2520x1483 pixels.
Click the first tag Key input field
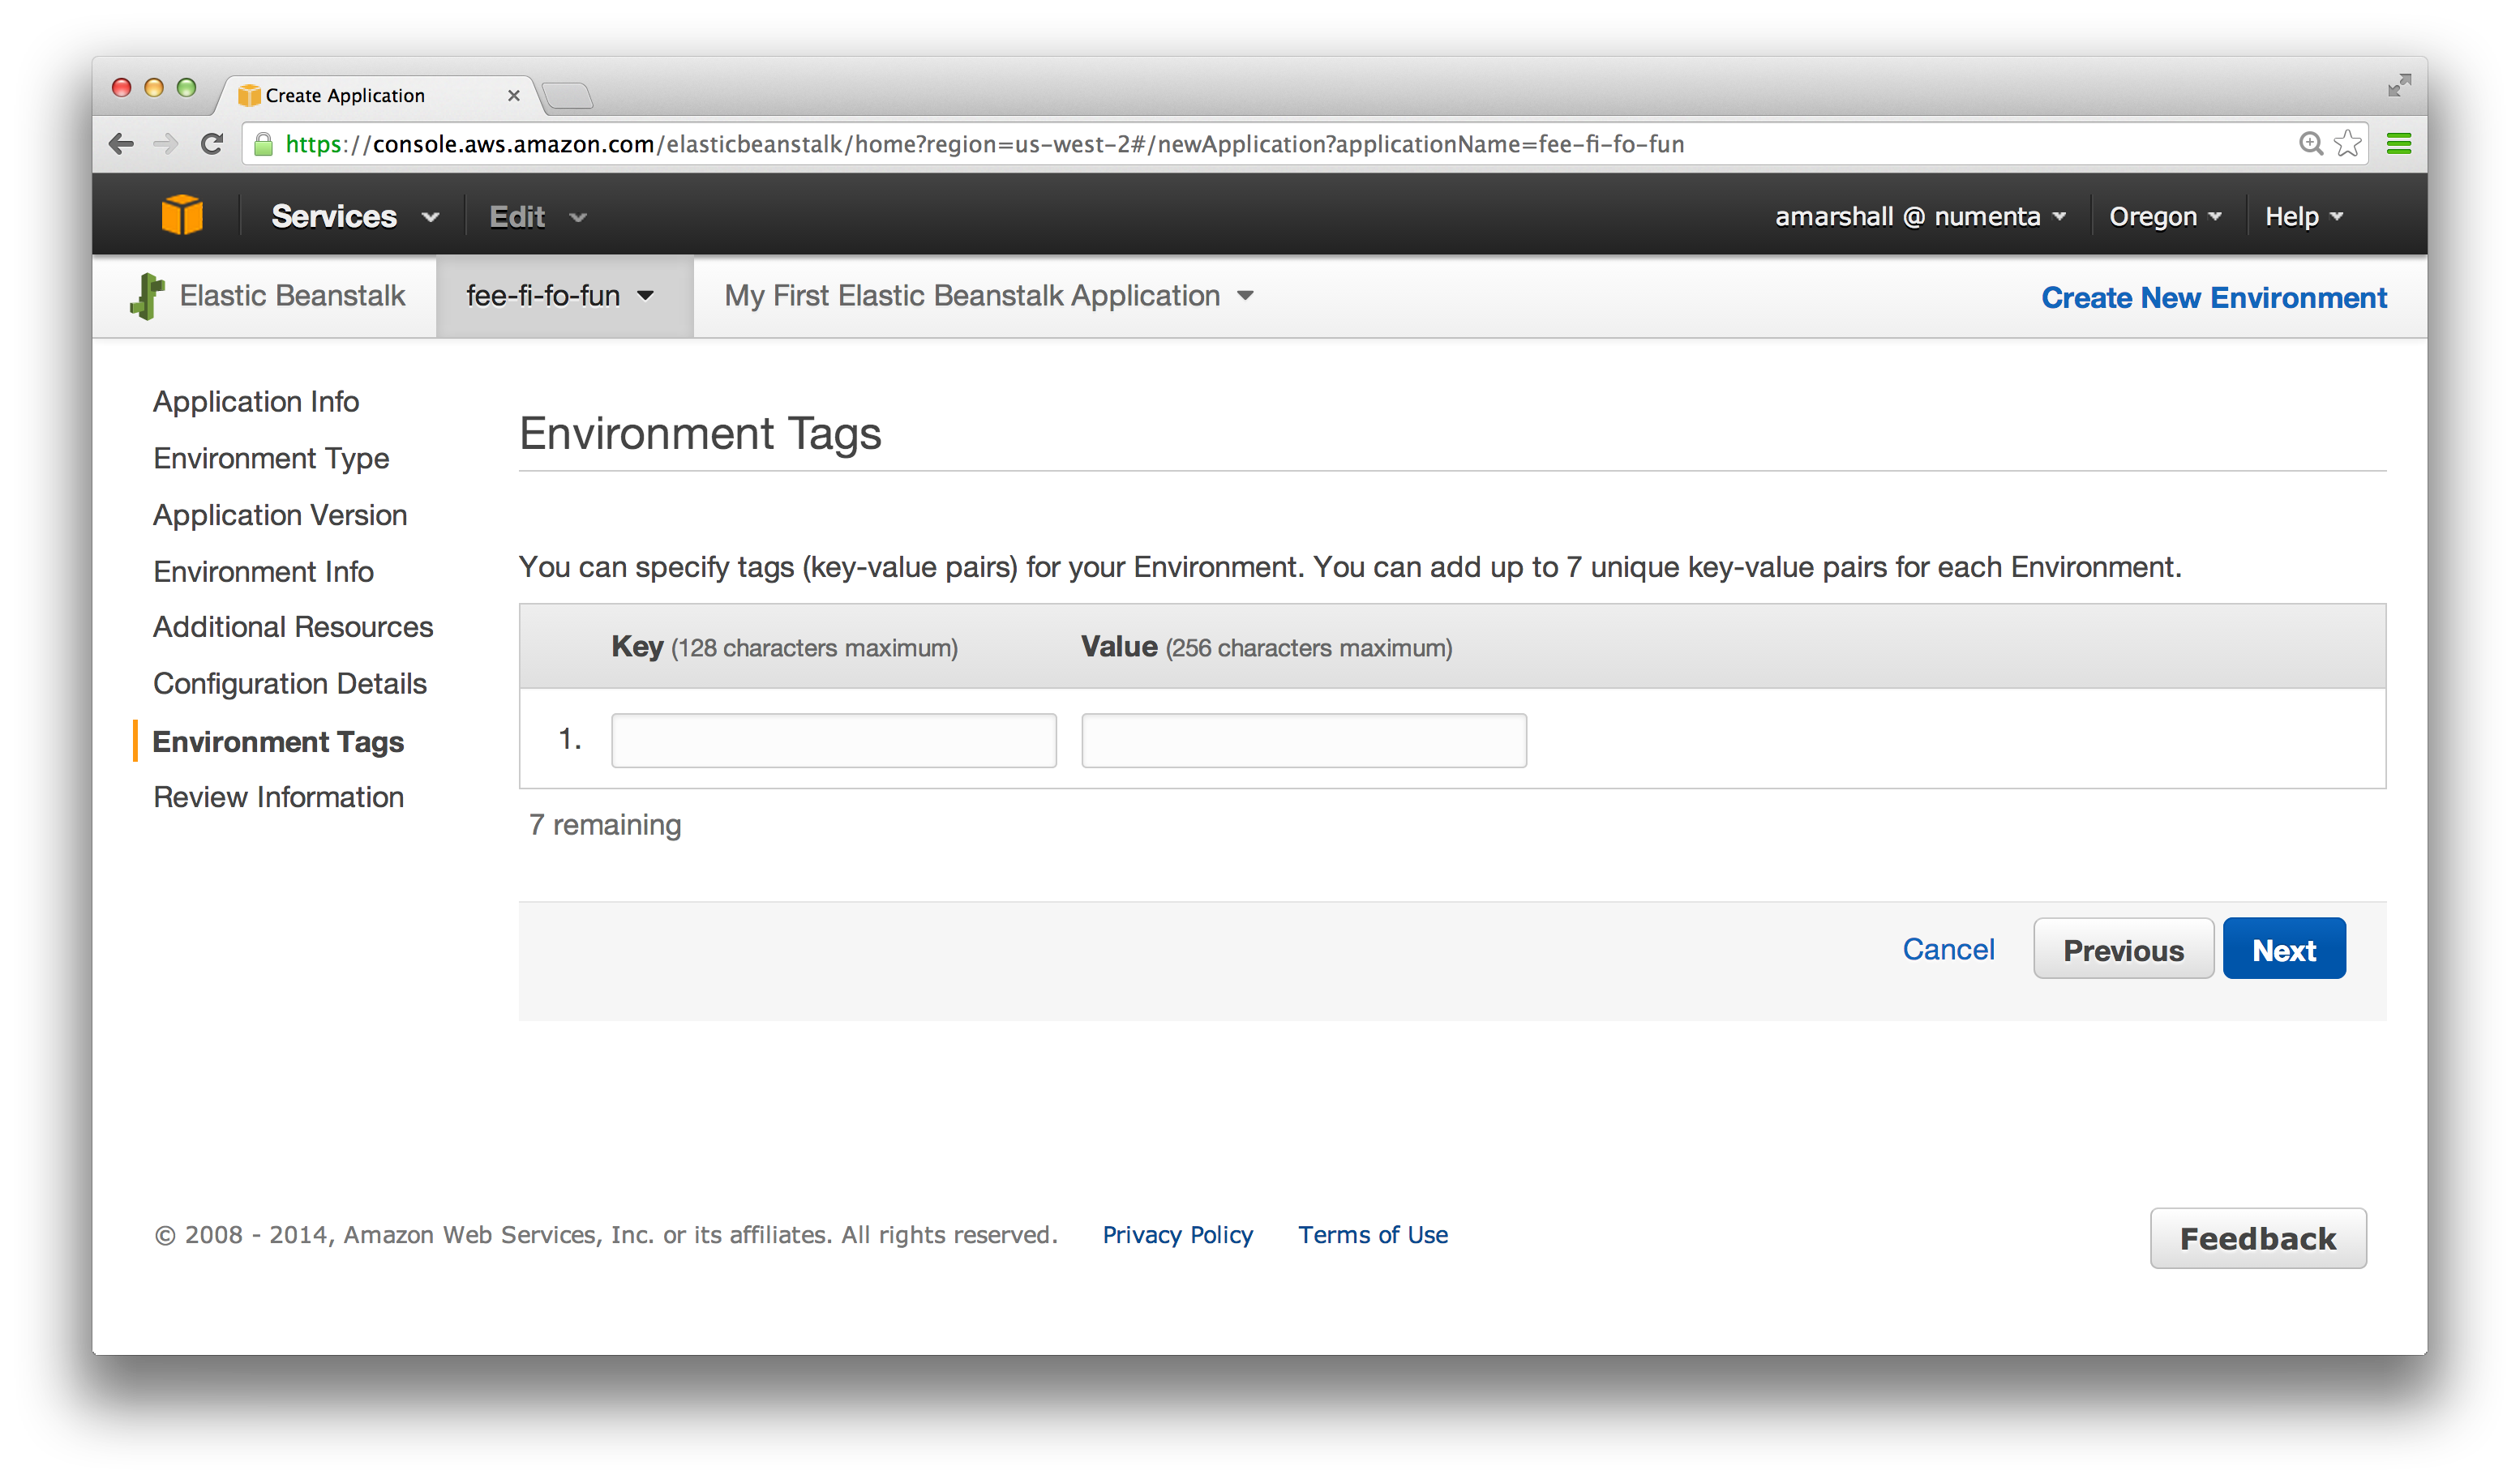click(833, 741)
